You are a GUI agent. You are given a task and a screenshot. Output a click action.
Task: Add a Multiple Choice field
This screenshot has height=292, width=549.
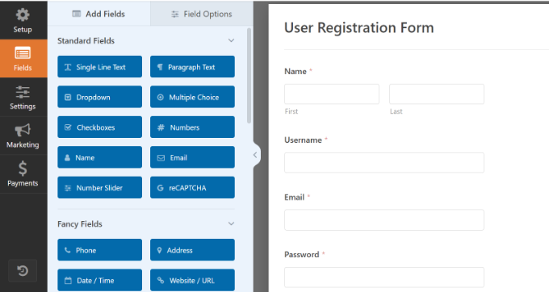192,97
